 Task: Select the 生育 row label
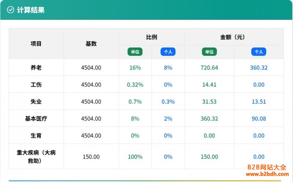[x=36, y=136]
